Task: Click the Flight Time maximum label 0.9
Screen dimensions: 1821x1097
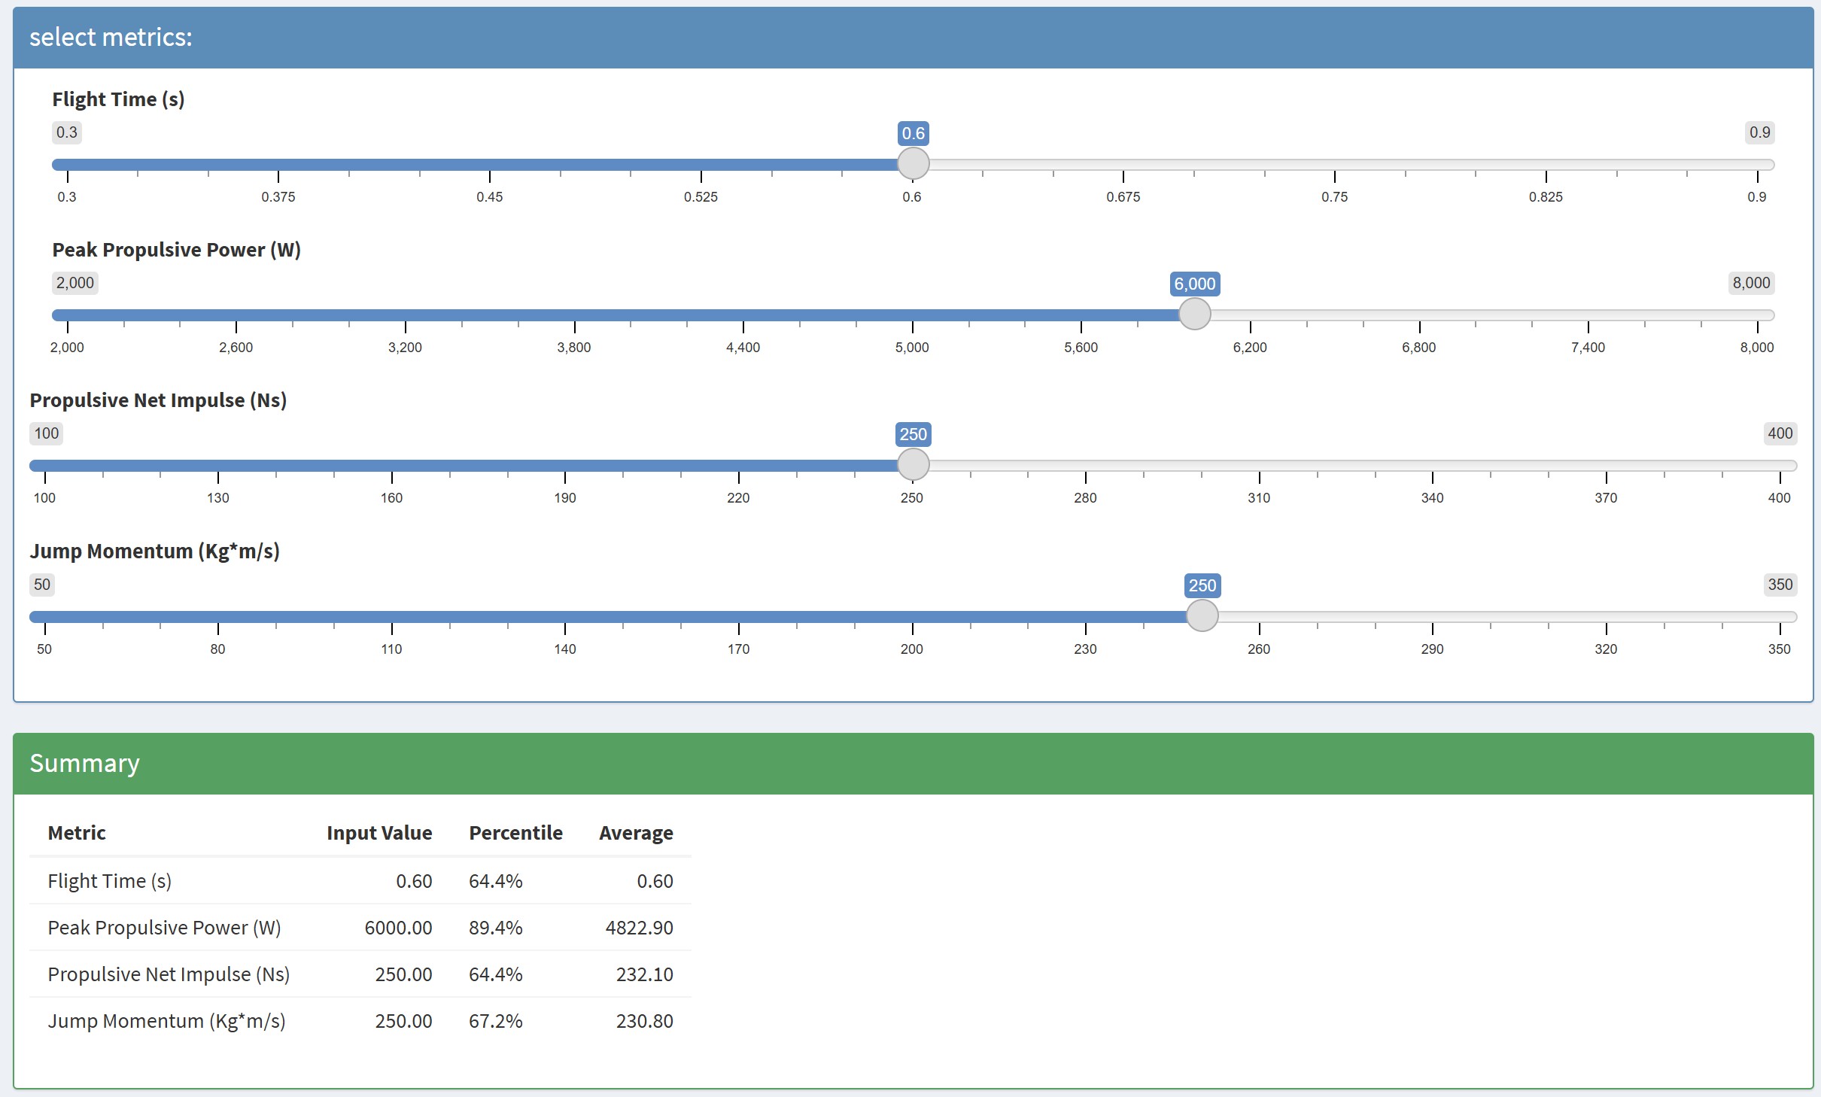Action: (1759, 132)
